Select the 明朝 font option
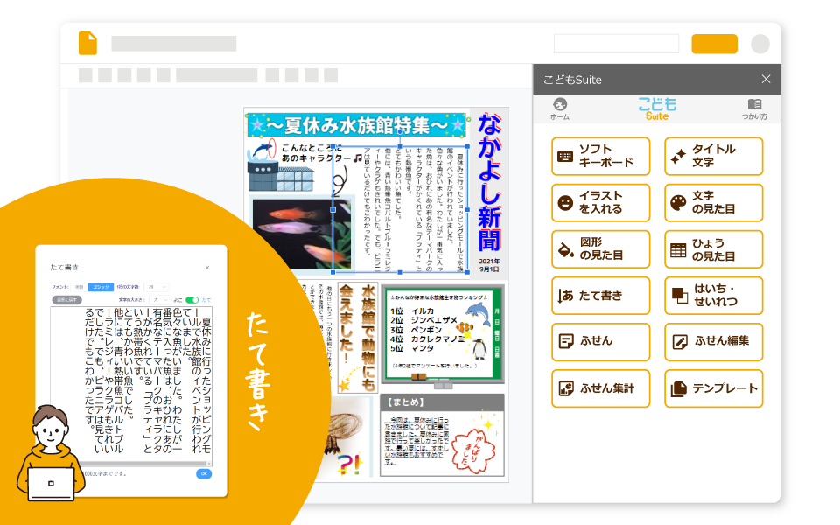This screenshot has width=840, height=525. 79,286
